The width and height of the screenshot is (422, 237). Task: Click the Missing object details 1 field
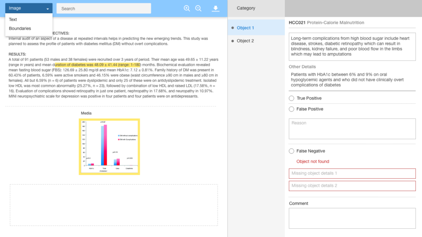(352, 174)
